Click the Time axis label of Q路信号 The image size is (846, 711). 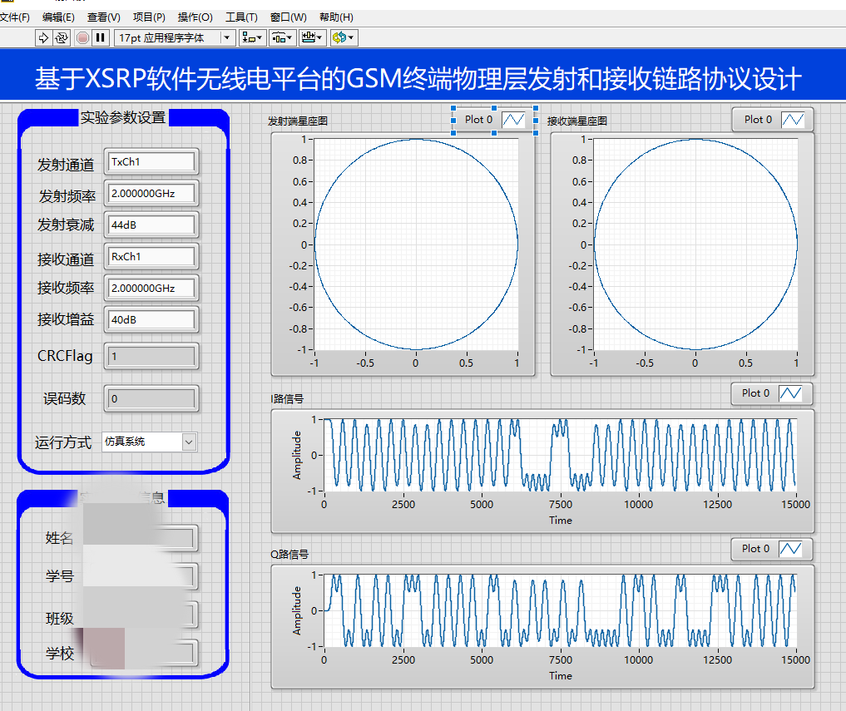coord(561,676)
